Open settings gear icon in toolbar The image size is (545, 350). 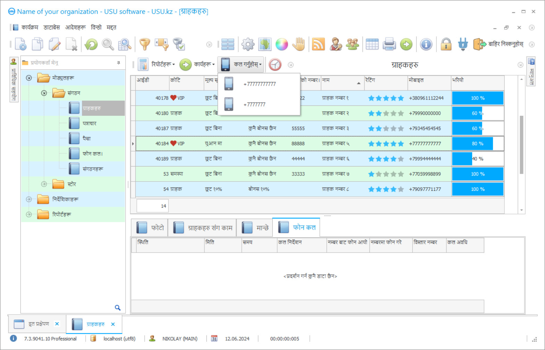tap(248, 44)
